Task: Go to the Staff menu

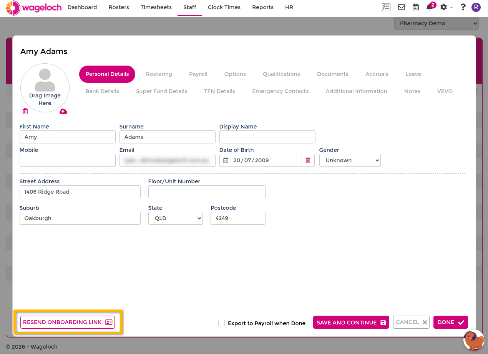Action: [x=190, y=7]
